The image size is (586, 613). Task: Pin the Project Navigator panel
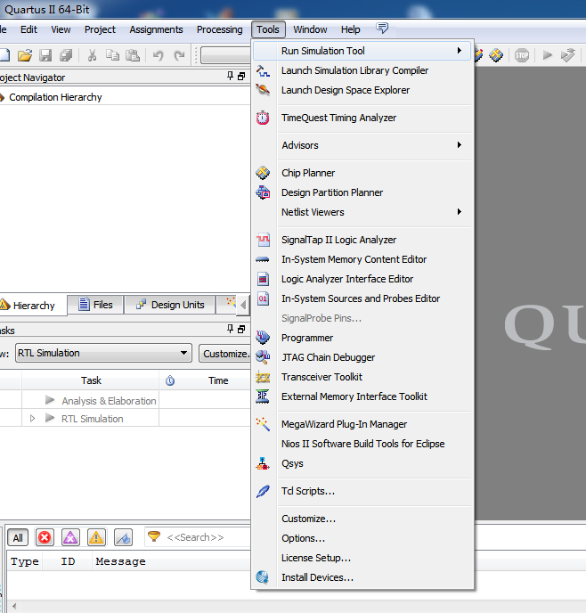(x=230, y=76)
